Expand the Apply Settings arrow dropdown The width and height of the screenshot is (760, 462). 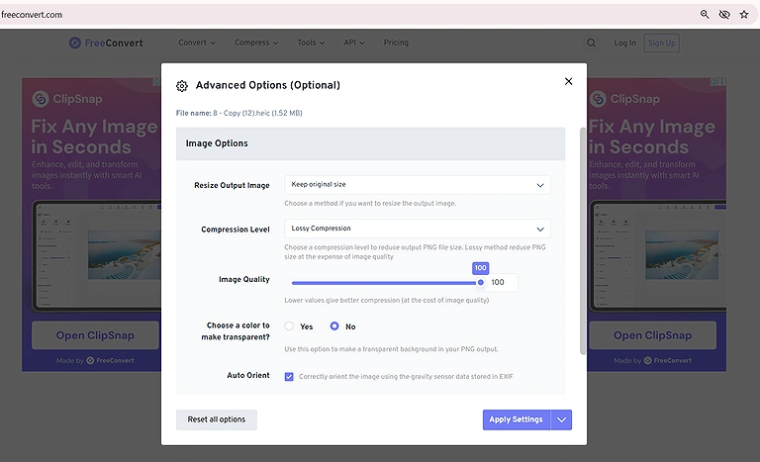561,419
